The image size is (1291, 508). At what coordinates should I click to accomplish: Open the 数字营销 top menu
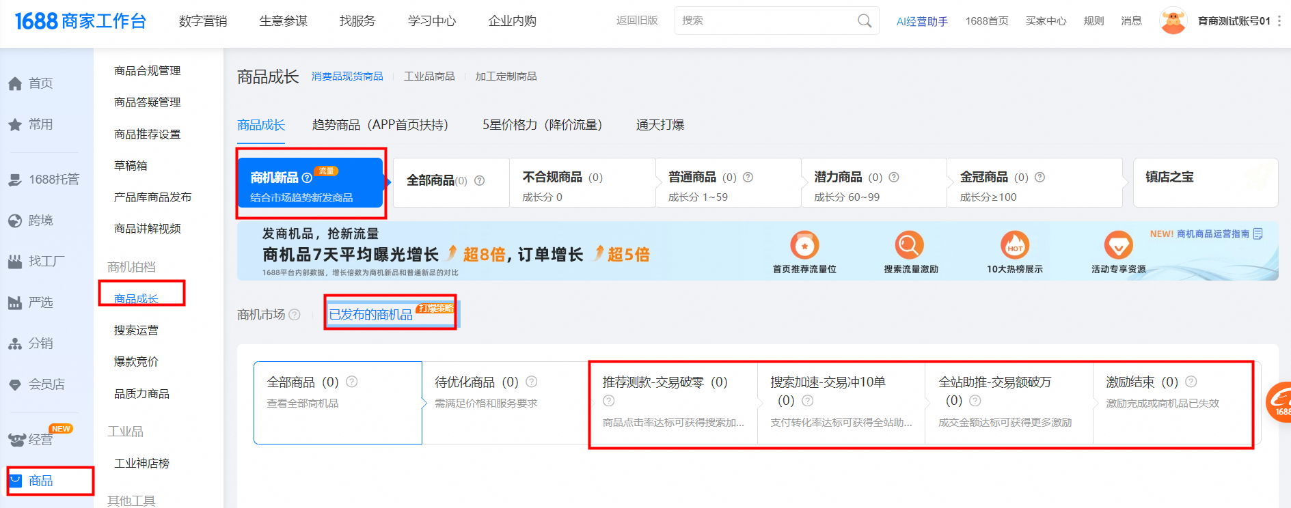click(x=203, y=21)
